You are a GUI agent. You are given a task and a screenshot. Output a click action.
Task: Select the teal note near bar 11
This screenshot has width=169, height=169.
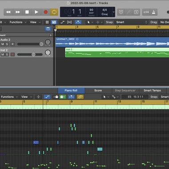(x=100, y=149)
